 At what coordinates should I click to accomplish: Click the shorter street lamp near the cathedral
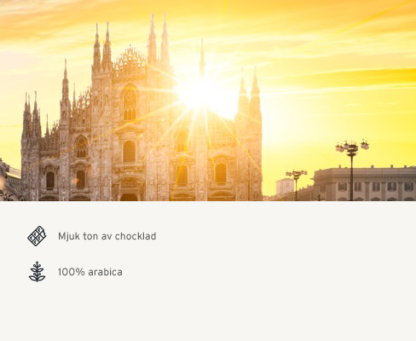296,185
